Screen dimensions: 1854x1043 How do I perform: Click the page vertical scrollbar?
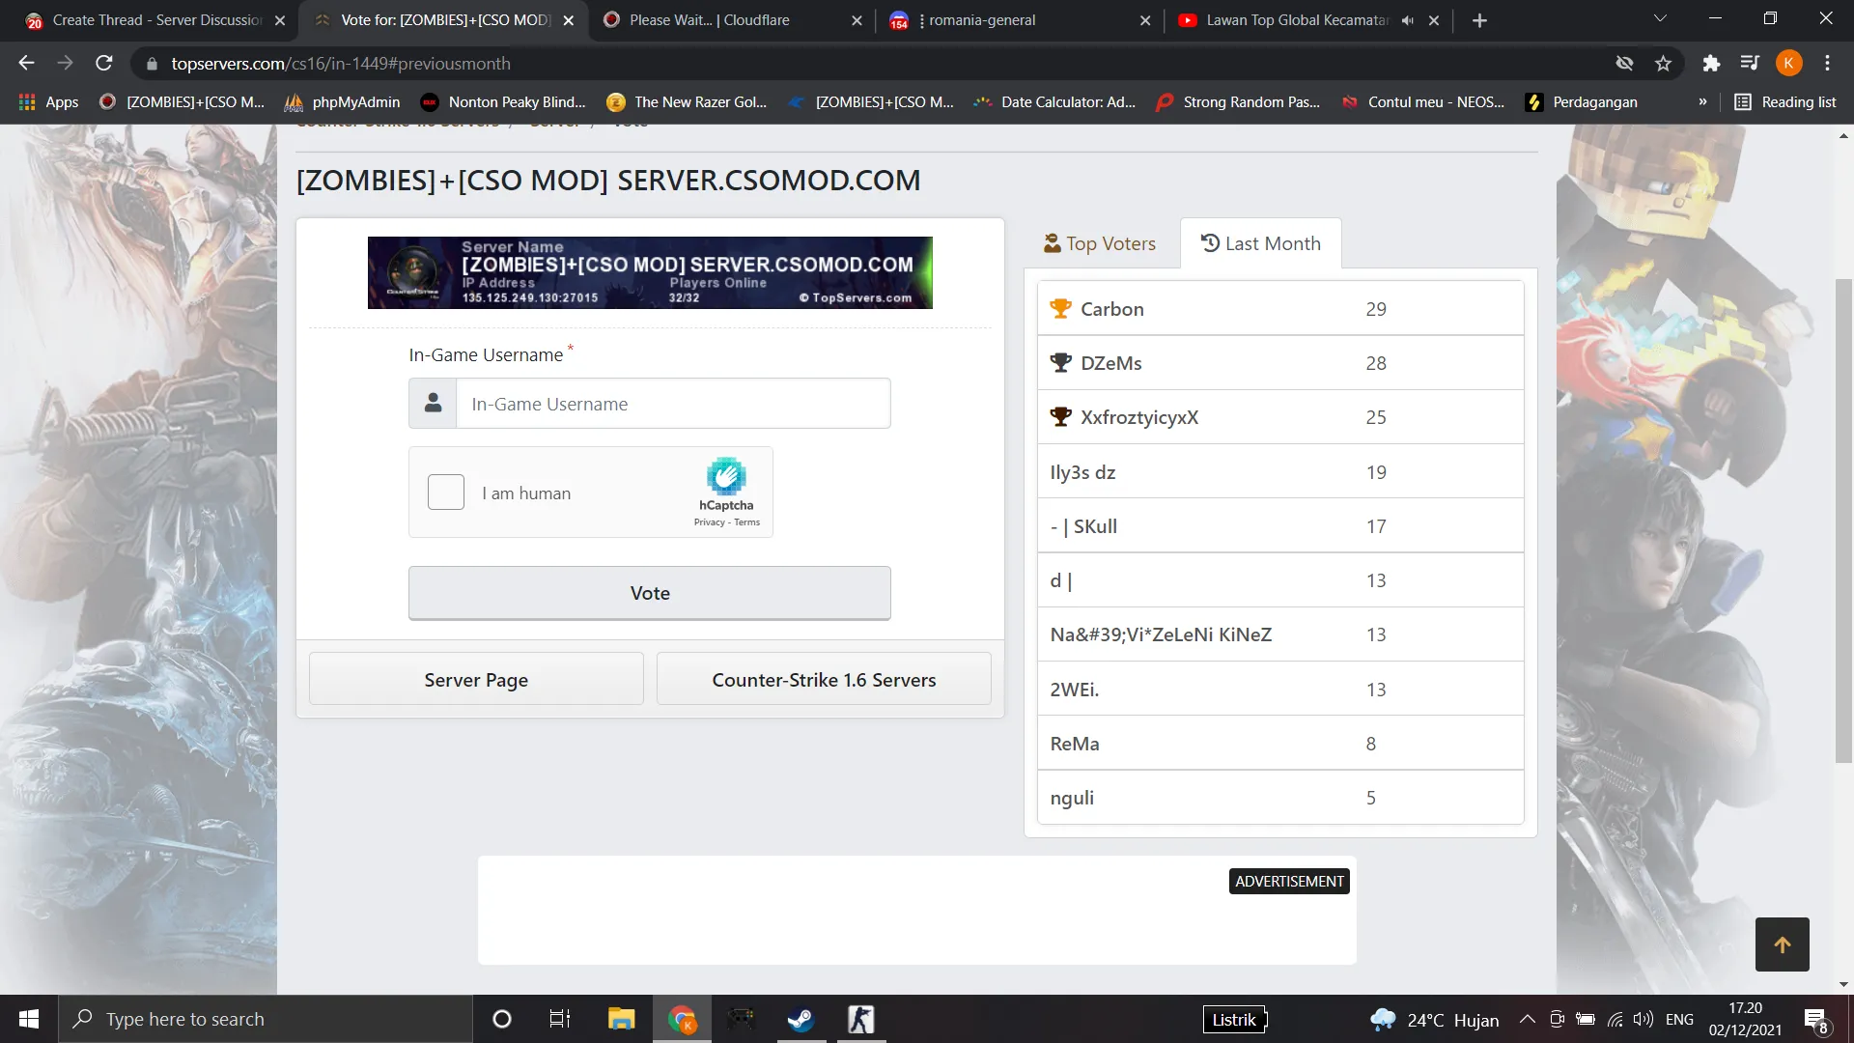tap(1843, 521)
